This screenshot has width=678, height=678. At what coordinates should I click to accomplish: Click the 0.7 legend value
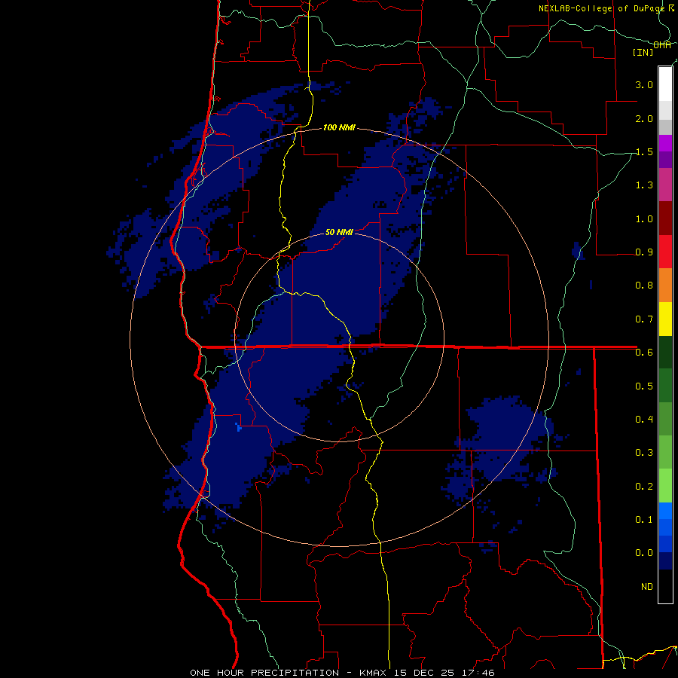point(644,319)
